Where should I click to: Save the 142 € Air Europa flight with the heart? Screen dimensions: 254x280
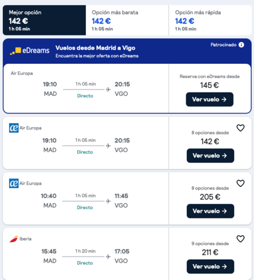pyautogui.click(x=240, y=128)
